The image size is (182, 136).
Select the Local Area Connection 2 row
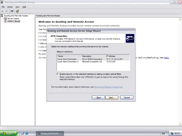93,62
